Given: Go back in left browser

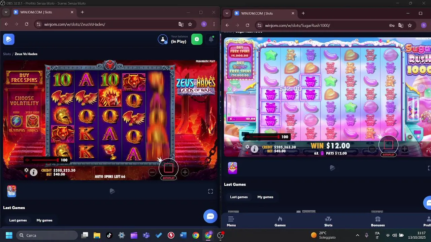Looking at the screenshot, I should [x=6, y=24].
